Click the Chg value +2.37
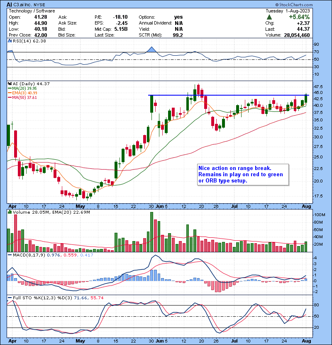This screenshot has height=345, width=332. click(303, 23)
